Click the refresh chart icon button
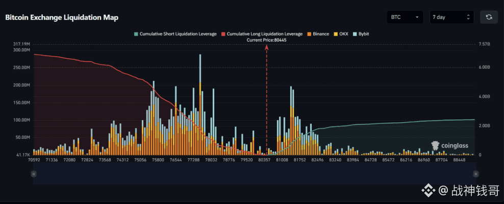The image size is (504, 204). [x=489, y=17]
